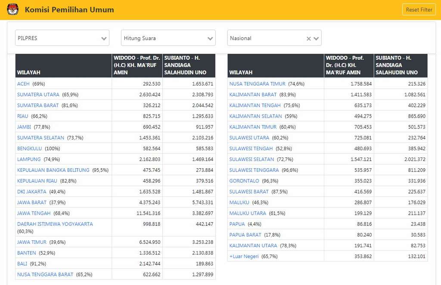
Task: Open the KALIMANTAN TENGAH link
Action: [255, 105]
